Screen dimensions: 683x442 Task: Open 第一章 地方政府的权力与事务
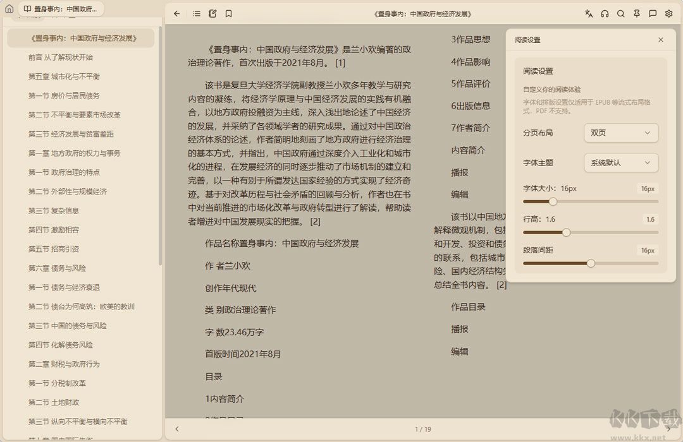[75, 153]
